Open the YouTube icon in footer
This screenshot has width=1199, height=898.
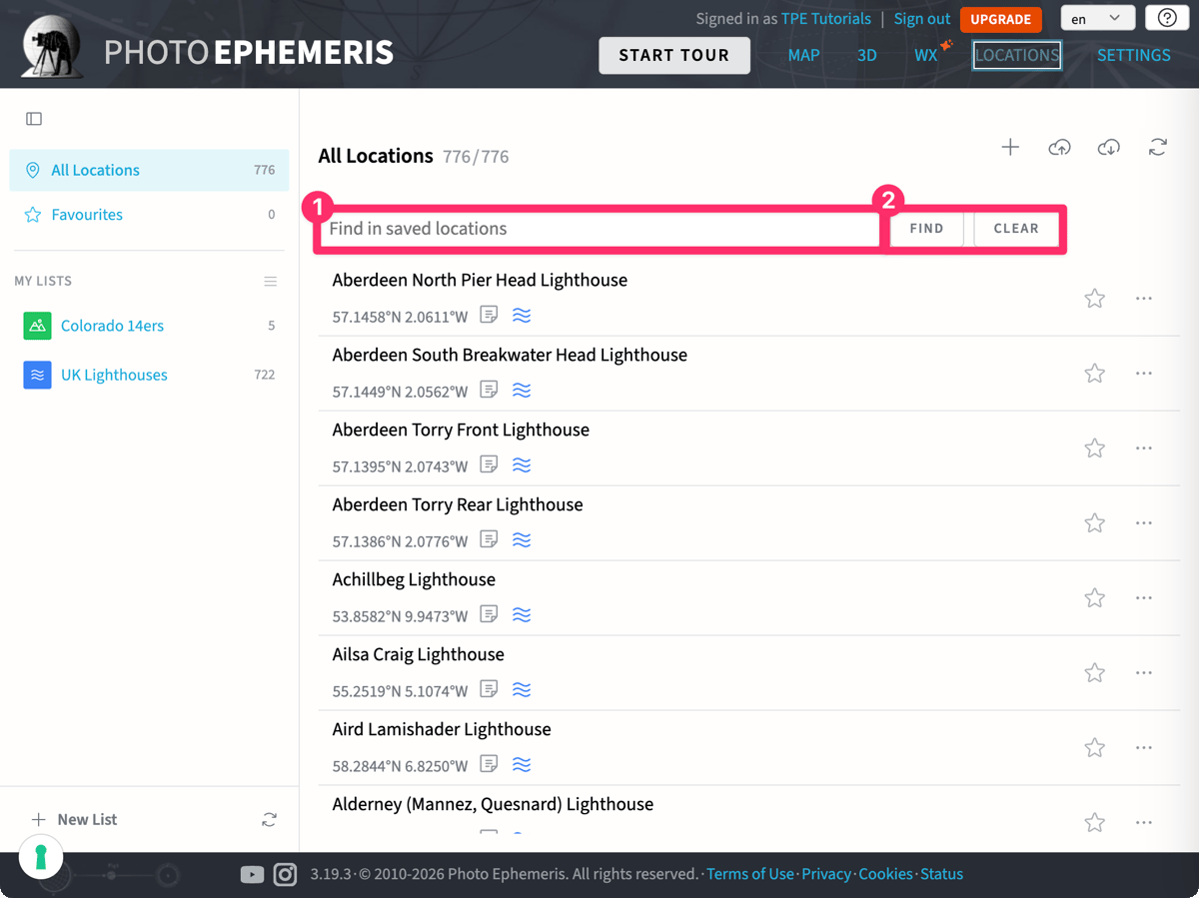[x=252, y=874]
